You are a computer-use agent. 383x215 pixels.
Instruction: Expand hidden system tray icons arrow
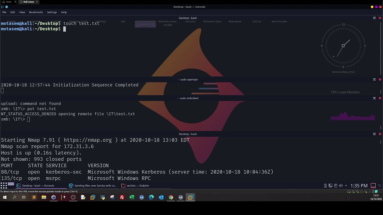346,185
